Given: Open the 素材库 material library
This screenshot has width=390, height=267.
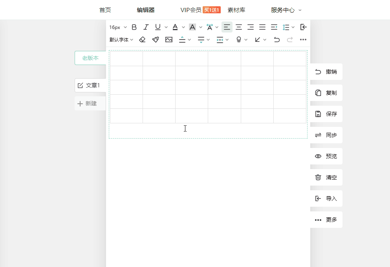Looking at the screenshot, I should click(236, 10).
